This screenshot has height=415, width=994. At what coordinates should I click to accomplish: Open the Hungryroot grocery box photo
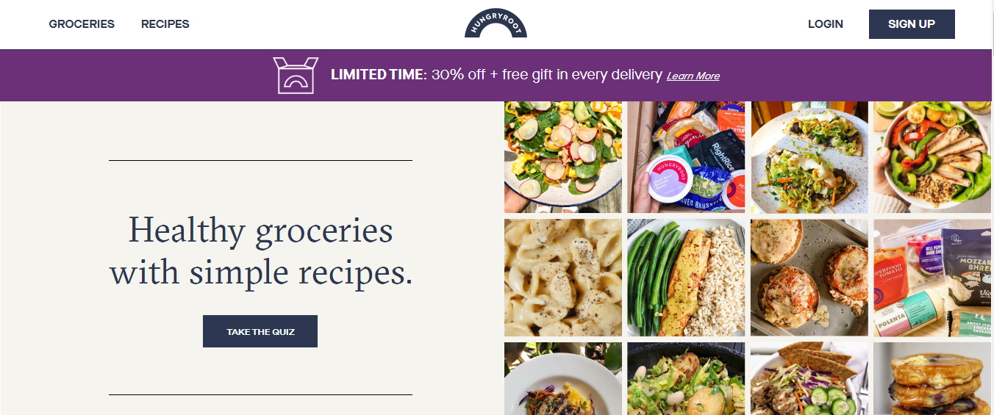(686, 157)
